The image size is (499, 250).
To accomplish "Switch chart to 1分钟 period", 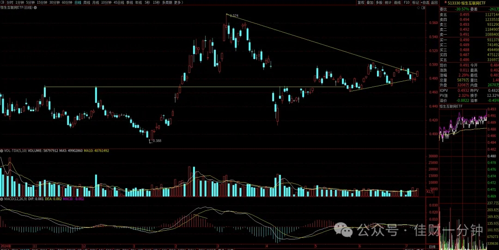I will 20,2.
